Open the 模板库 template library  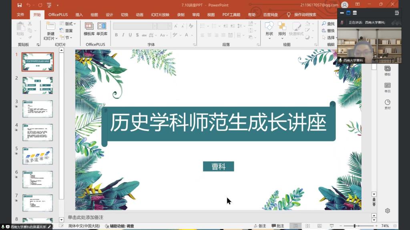coord(89,29)
